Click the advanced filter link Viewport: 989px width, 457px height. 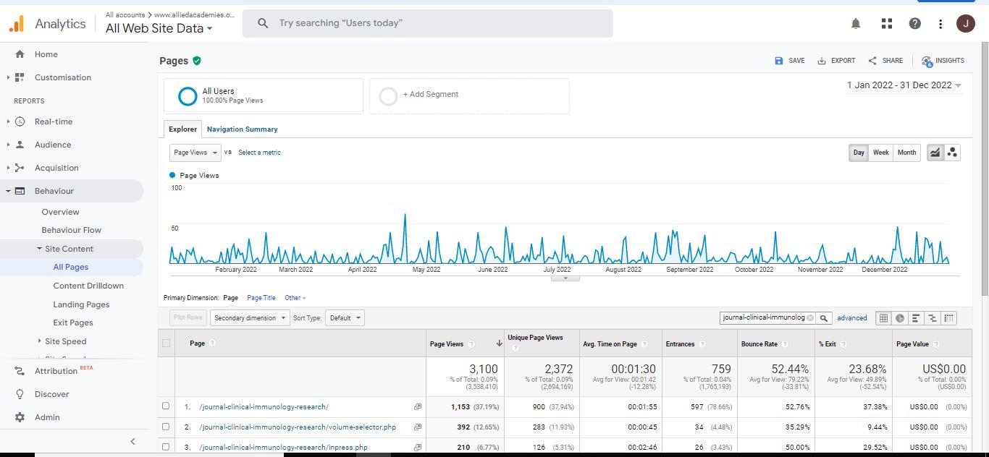click(852, 318)
